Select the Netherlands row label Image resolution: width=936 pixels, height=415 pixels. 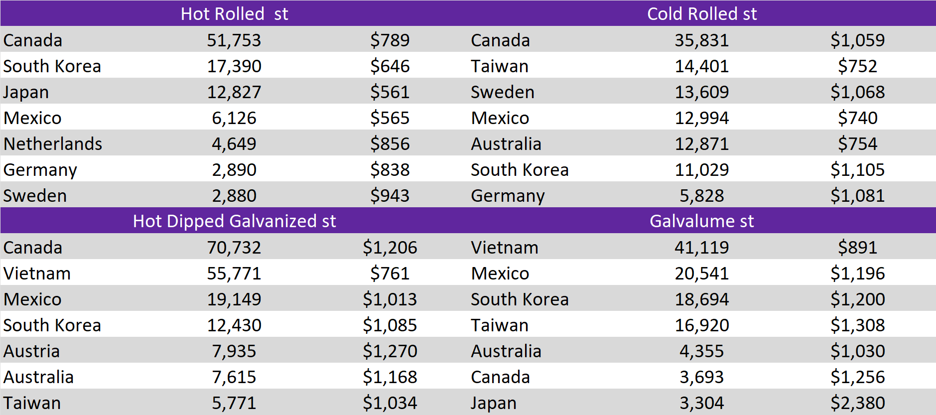click(53, 144)
